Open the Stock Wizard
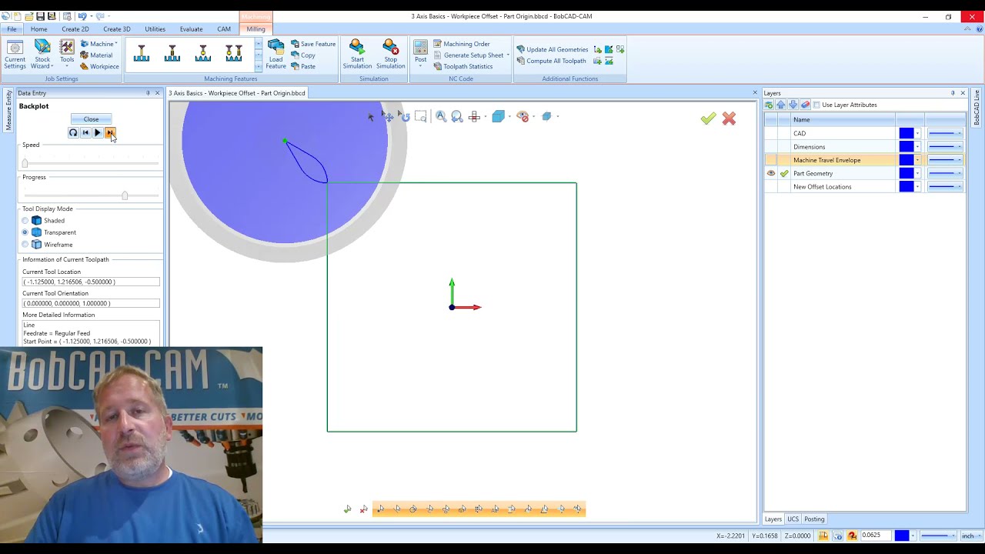Image resolution: width=985 pixels, height=554 pixels. pos(42,55)
